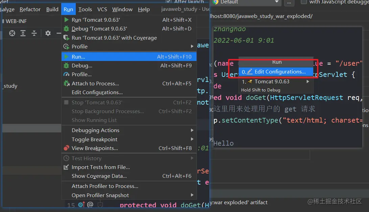This screenshot has width=369, height=212.
Task: Open the Tools menu
Action: tap(85, 9)
